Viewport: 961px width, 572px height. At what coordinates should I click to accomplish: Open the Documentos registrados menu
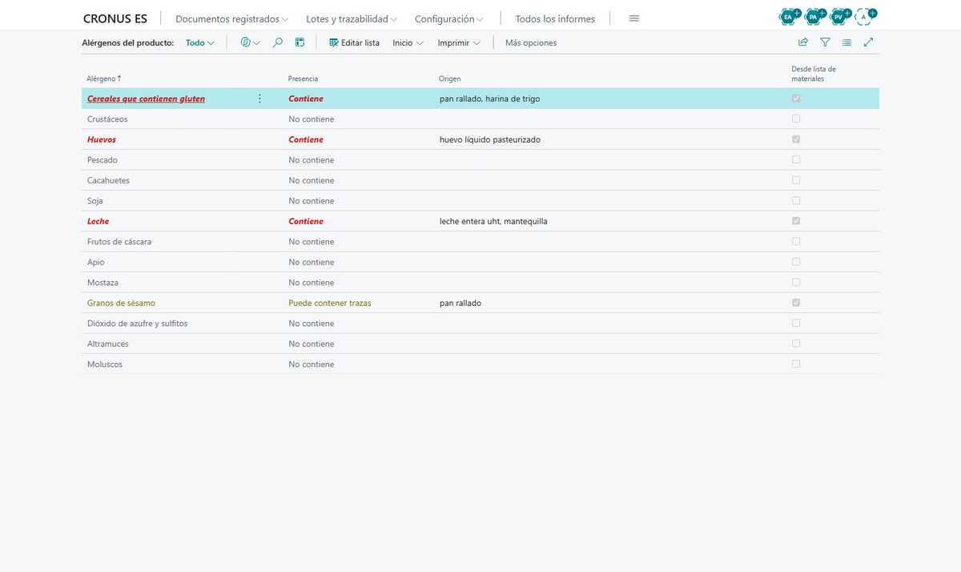point(232,18)
